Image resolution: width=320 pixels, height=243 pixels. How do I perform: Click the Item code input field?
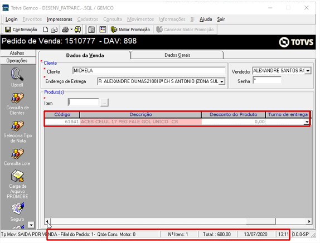click(83, 102)
